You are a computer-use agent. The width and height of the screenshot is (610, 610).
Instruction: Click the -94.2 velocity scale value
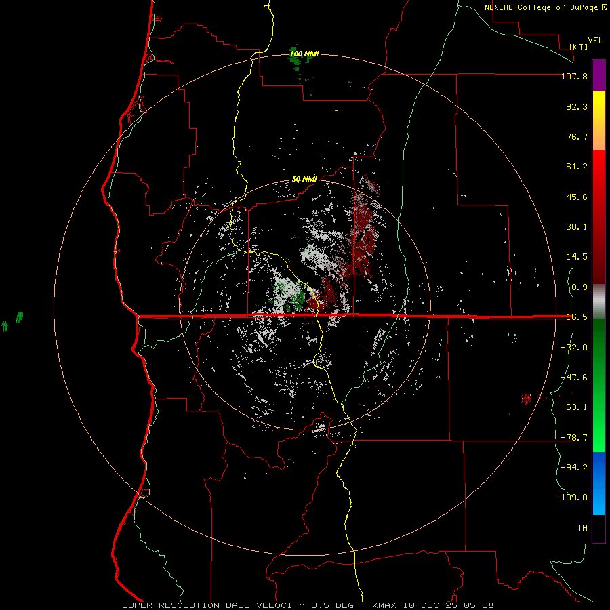574,468
